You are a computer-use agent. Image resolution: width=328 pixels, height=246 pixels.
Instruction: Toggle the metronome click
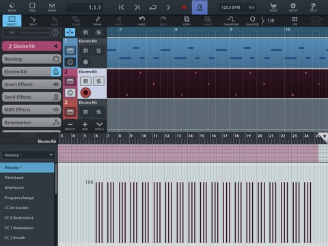(200, 8)
